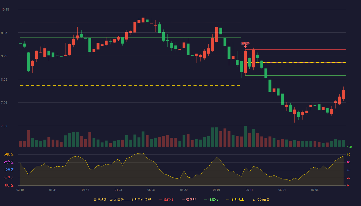Click the 建仓区 zone label
Screen dimensions: 361x206
(9, 178)
